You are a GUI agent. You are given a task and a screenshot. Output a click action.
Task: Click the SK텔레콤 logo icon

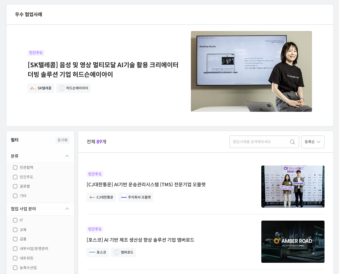pos(33,88)
